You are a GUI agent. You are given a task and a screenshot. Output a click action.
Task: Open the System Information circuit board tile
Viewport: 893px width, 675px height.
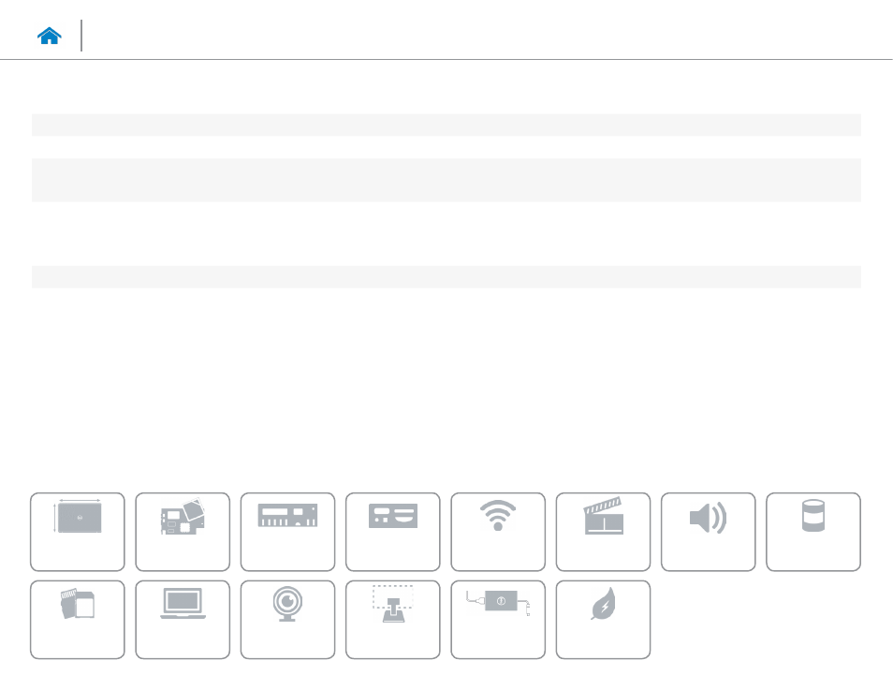pyautogui.click(x=183, y=532)
